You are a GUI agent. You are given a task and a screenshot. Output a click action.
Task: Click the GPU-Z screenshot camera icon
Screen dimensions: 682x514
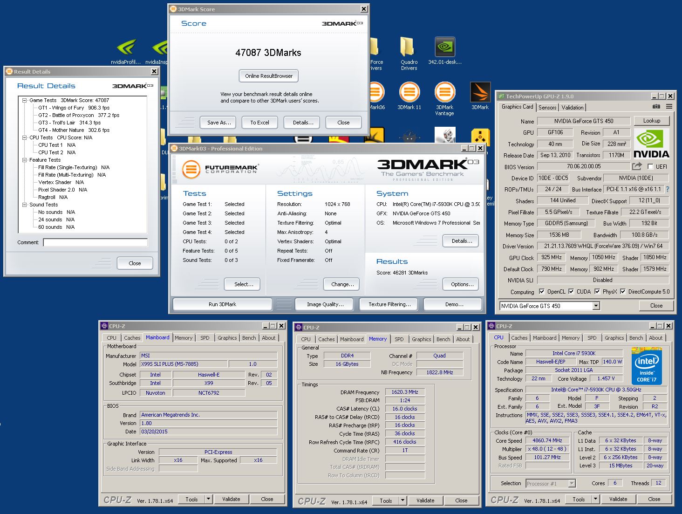pyautogui.click(x=656, y=107)
